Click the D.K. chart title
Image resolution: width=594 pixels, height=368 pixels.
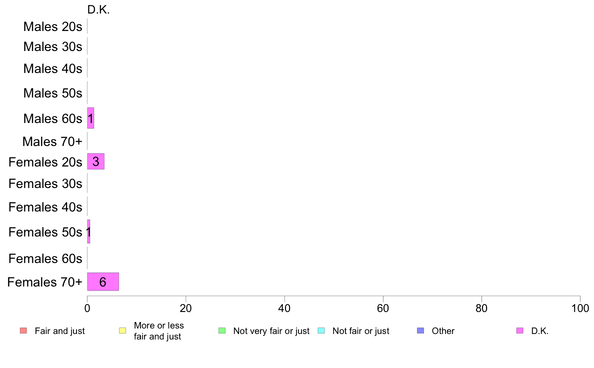98,10
